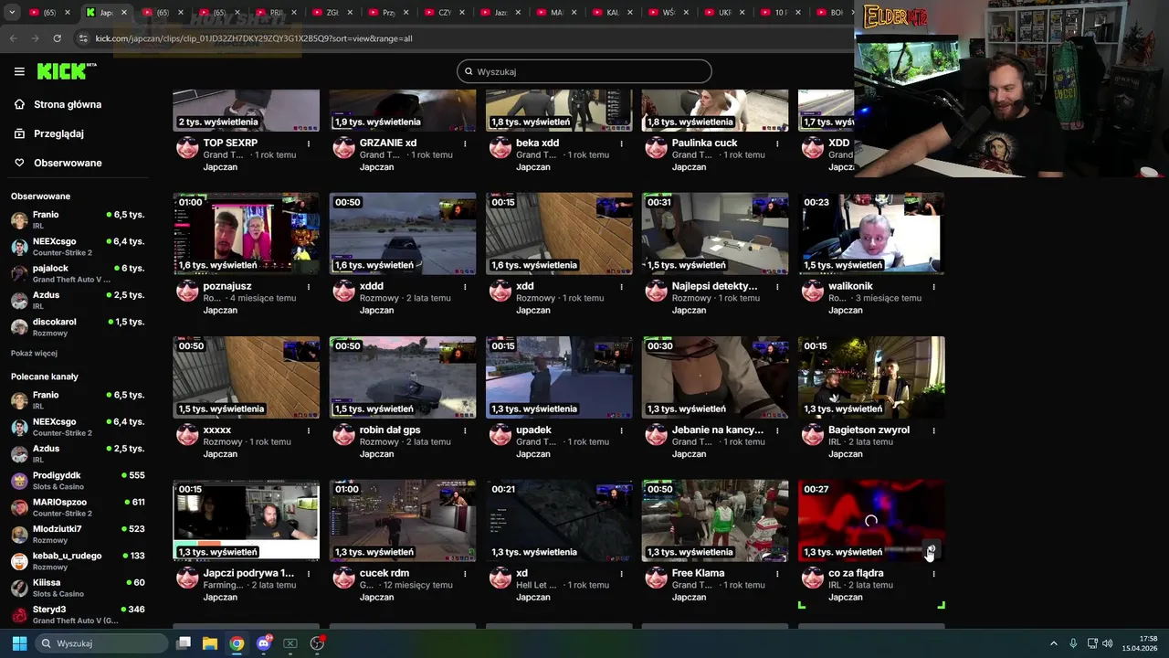
Task: Open the tab search dropdown in Chrome
Action: 12,12
